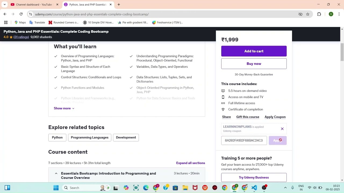This screenshot has height=193, width=344.
Task: Click Try Udemy Business button
Action: tap(254, 177)
